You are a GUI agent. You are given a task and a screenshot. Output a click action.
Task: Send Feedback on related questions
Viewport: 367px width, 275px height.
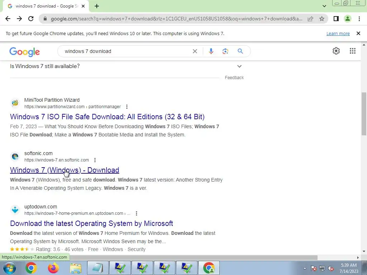pos(234,78)
